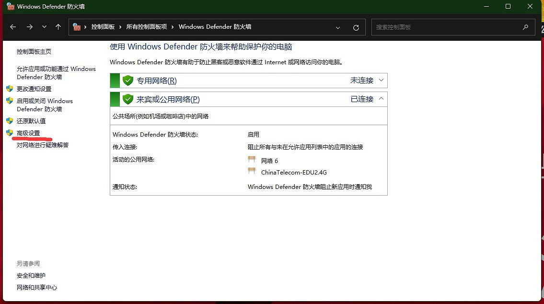
Task: Collapse the 来宾或公用网络 section chevron
Action: click(381, 99)
